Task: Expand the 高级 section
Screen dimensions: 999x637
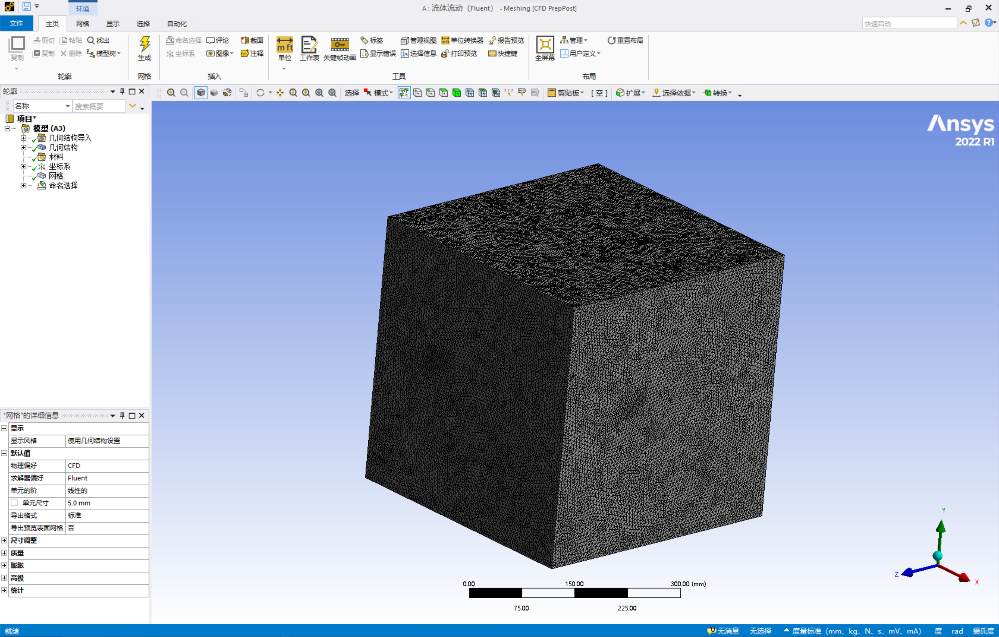Action: (x=4, y=578)
